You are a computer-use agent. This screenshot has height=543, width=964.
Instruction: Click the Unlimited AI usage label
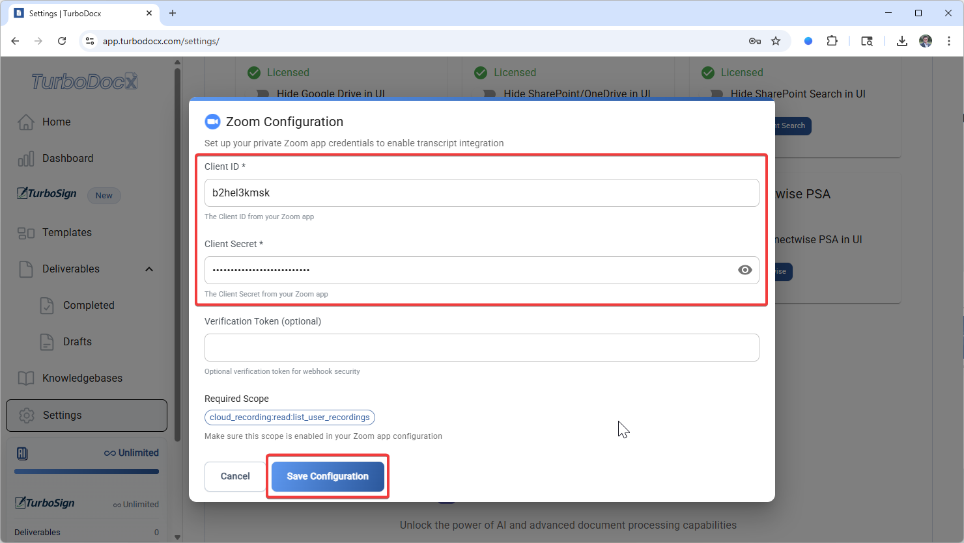point(132,453)
